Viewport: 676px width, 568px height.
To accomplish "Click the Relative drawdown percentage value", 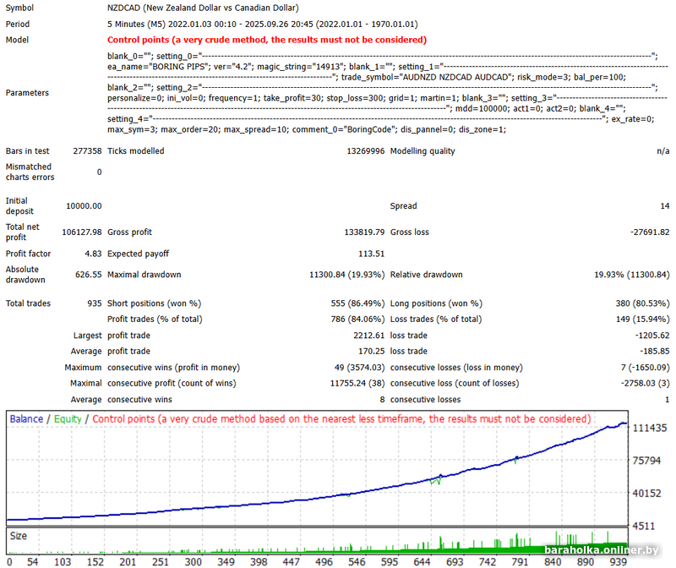I will tap(631, 275).
